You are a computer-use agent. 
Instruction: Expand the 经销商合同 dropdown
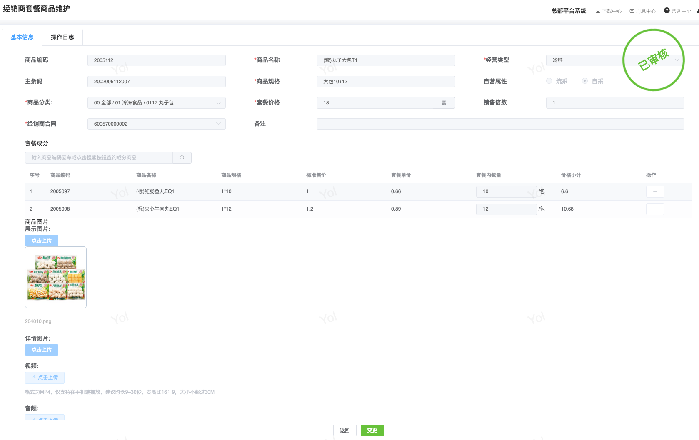(x=157, y=124)
